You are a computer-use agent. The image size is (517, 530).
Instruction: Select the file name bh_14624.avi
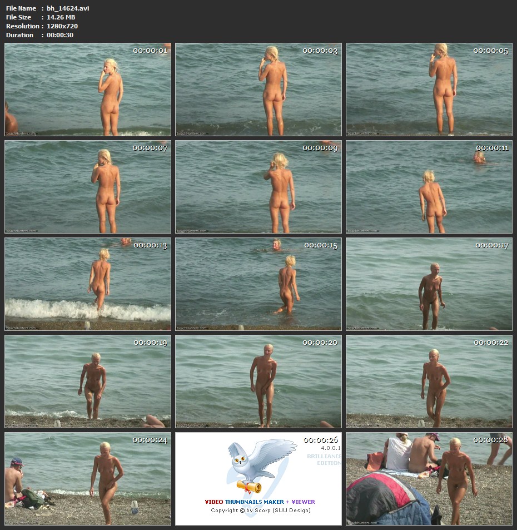coord(68,8)
